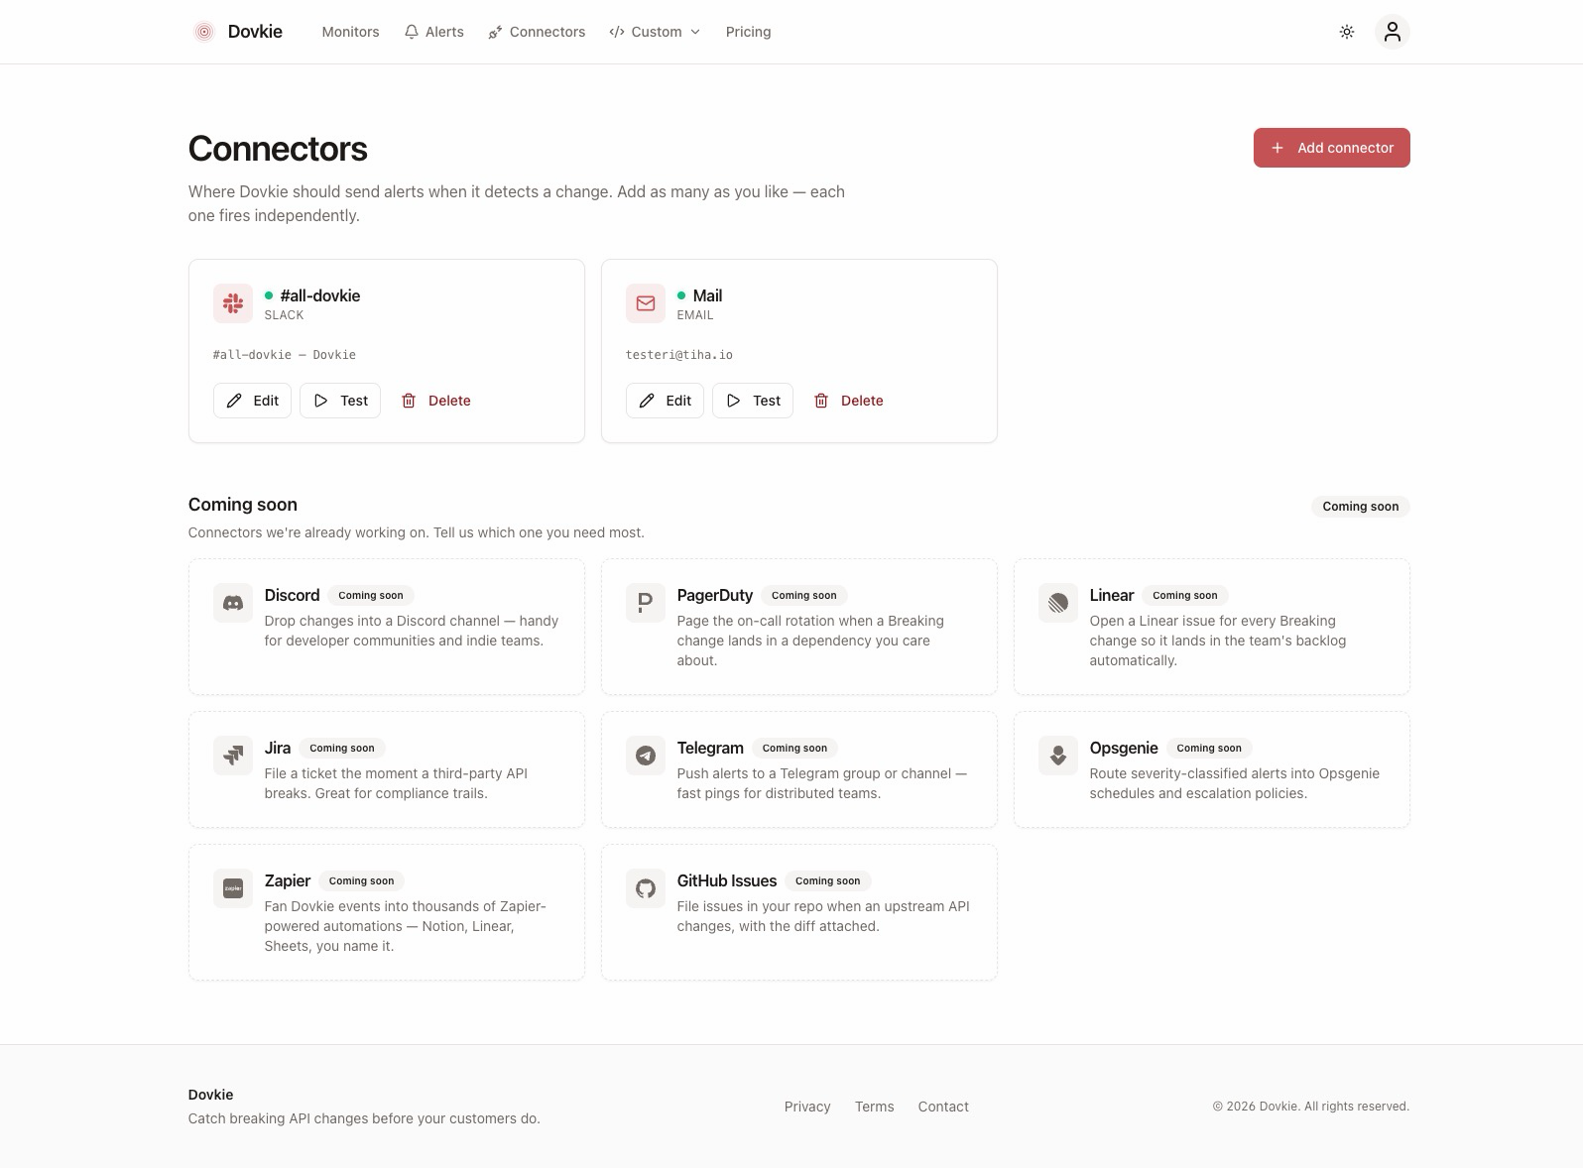1583x1168 pixels.
Task: Click the Coming soon badge next to Zapier
Action: 361,881
